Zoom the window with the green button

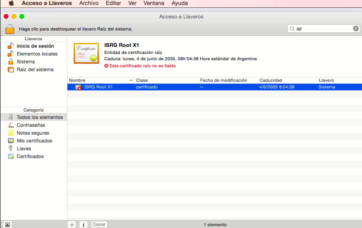[x=22, y=16]
